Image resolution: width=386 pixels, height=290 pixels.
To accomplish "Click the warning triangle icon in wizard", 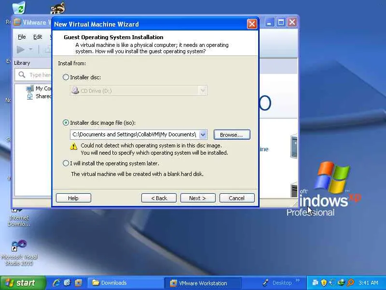I will pyautogui.click(x=74, y=146).
